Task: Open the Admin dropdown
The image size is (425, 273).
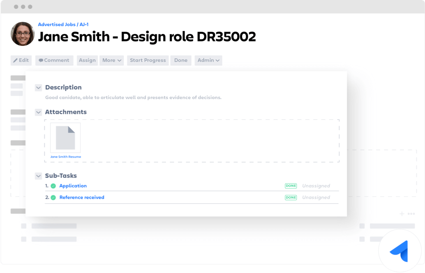Action: 208,60
